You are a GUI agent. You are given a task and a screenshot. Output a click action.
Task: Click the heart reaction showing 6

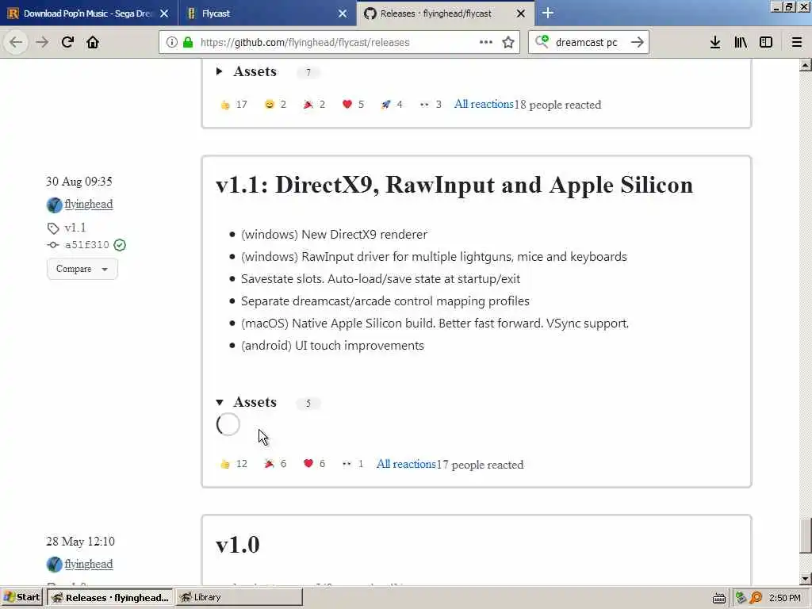click(x=314, y=464)
